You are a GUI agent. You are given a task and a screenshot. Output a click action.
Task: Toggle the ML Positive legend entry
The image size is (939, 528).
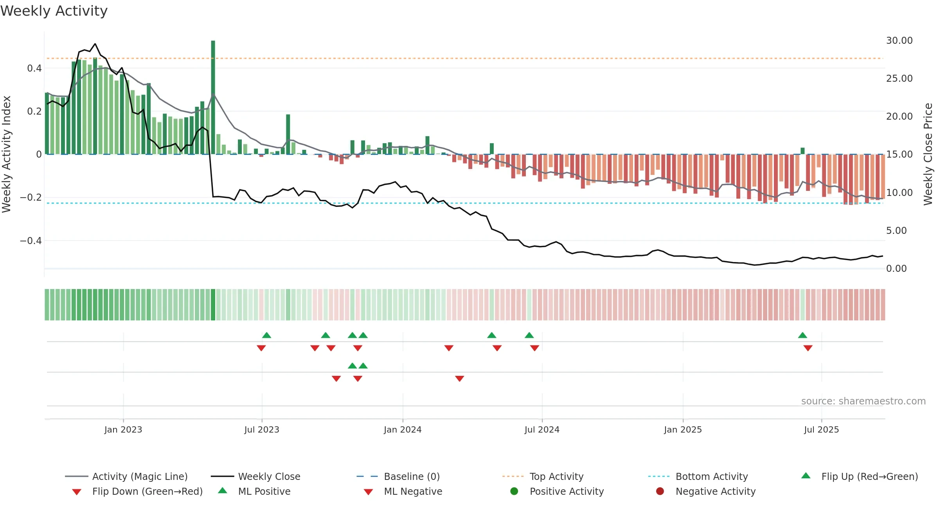pos(254,491)
